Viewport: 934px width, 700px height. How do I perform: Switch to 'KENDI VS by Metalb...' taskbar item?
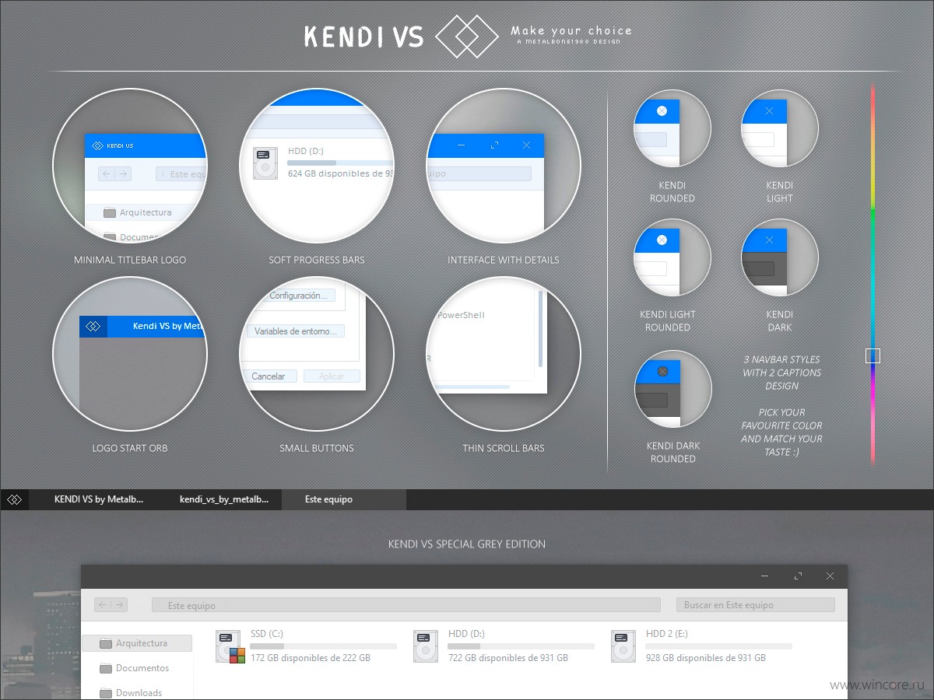(x=98, y=499)
